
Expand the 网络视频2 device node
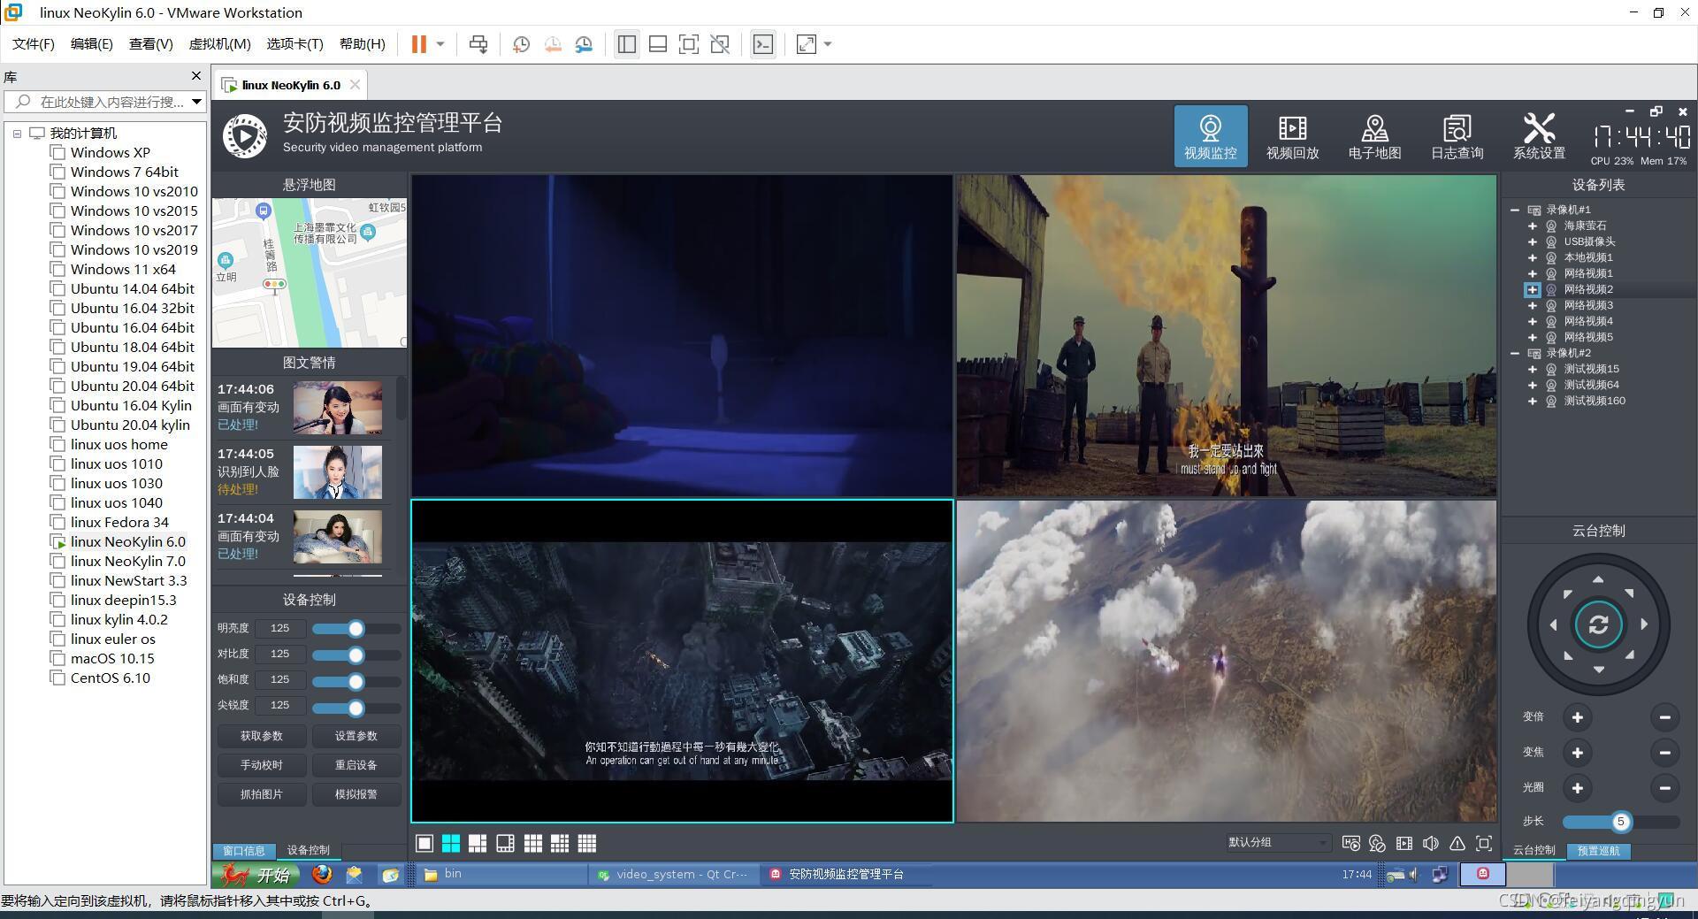(1532, 289)
